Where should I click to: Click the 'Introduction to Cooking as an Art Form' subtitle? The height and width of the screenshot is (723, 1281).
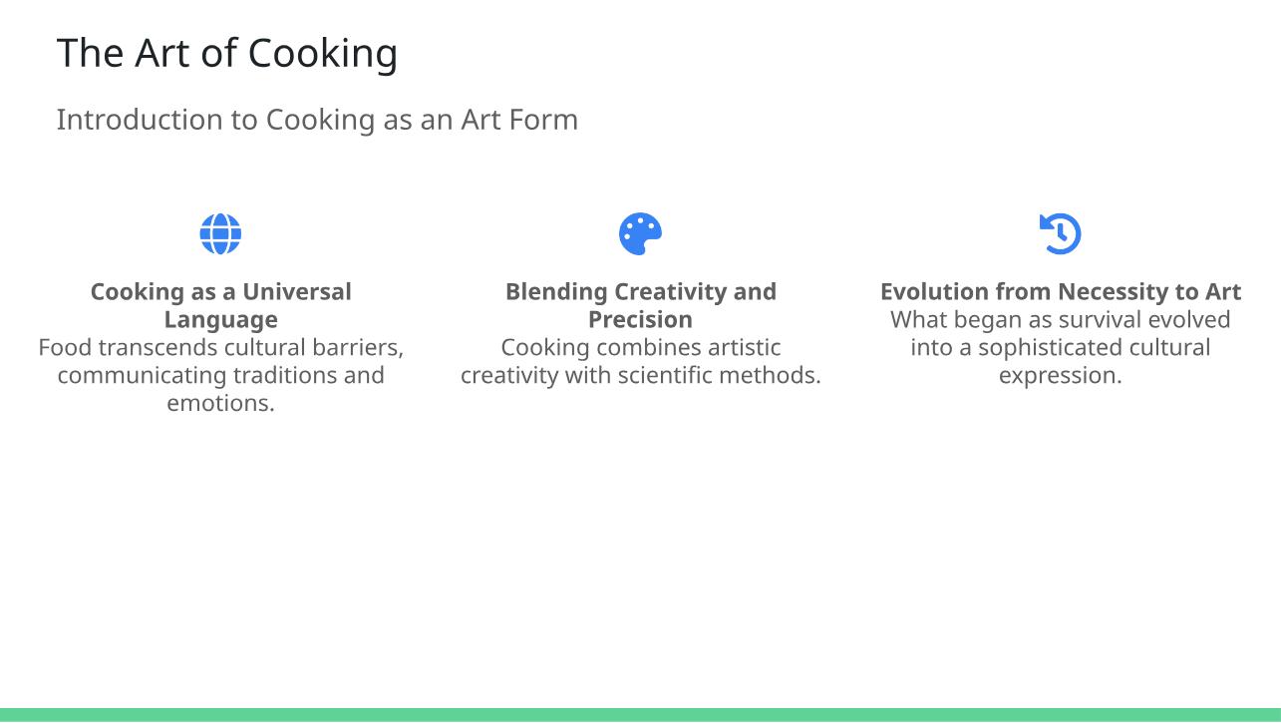coord(317,120)
